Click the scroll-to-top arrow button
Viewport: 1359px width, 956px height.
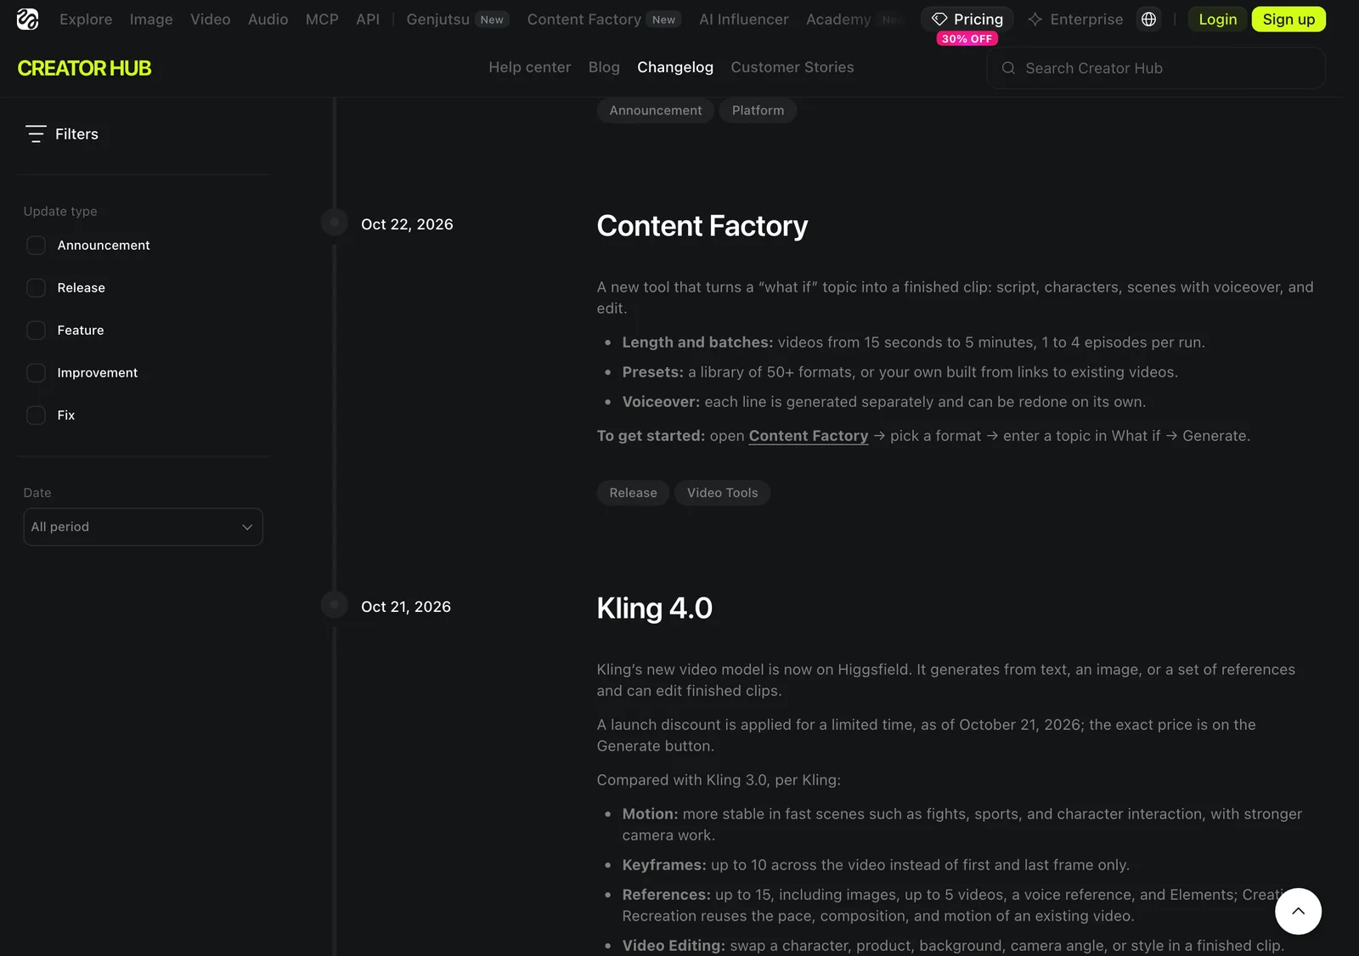pyautogui.click(x=1298, y=911)
